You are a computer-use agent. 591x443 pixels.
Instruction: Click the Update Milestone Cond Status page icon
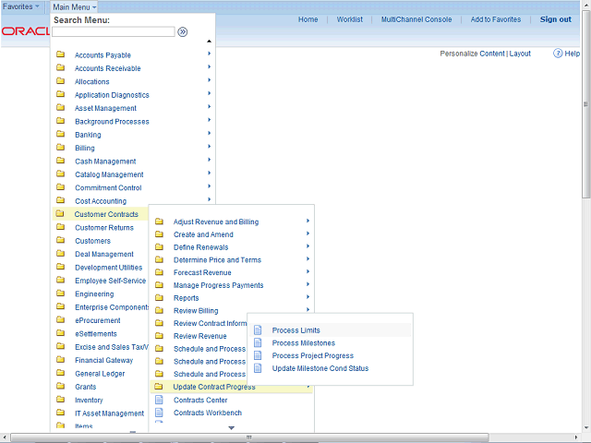click(x=258, y=368)
